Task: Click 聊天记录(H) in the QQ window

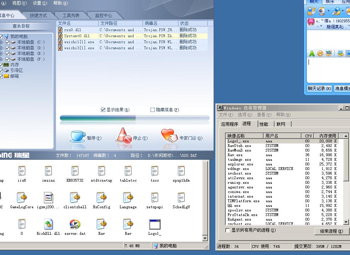Action: (320, 89)
